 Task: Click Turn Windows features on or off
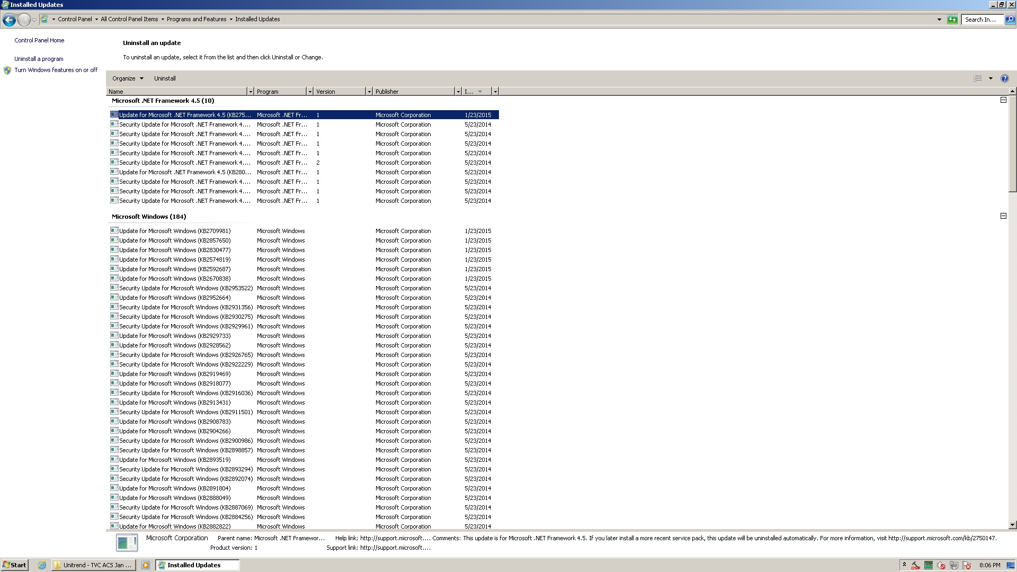(x=55, y=70)
